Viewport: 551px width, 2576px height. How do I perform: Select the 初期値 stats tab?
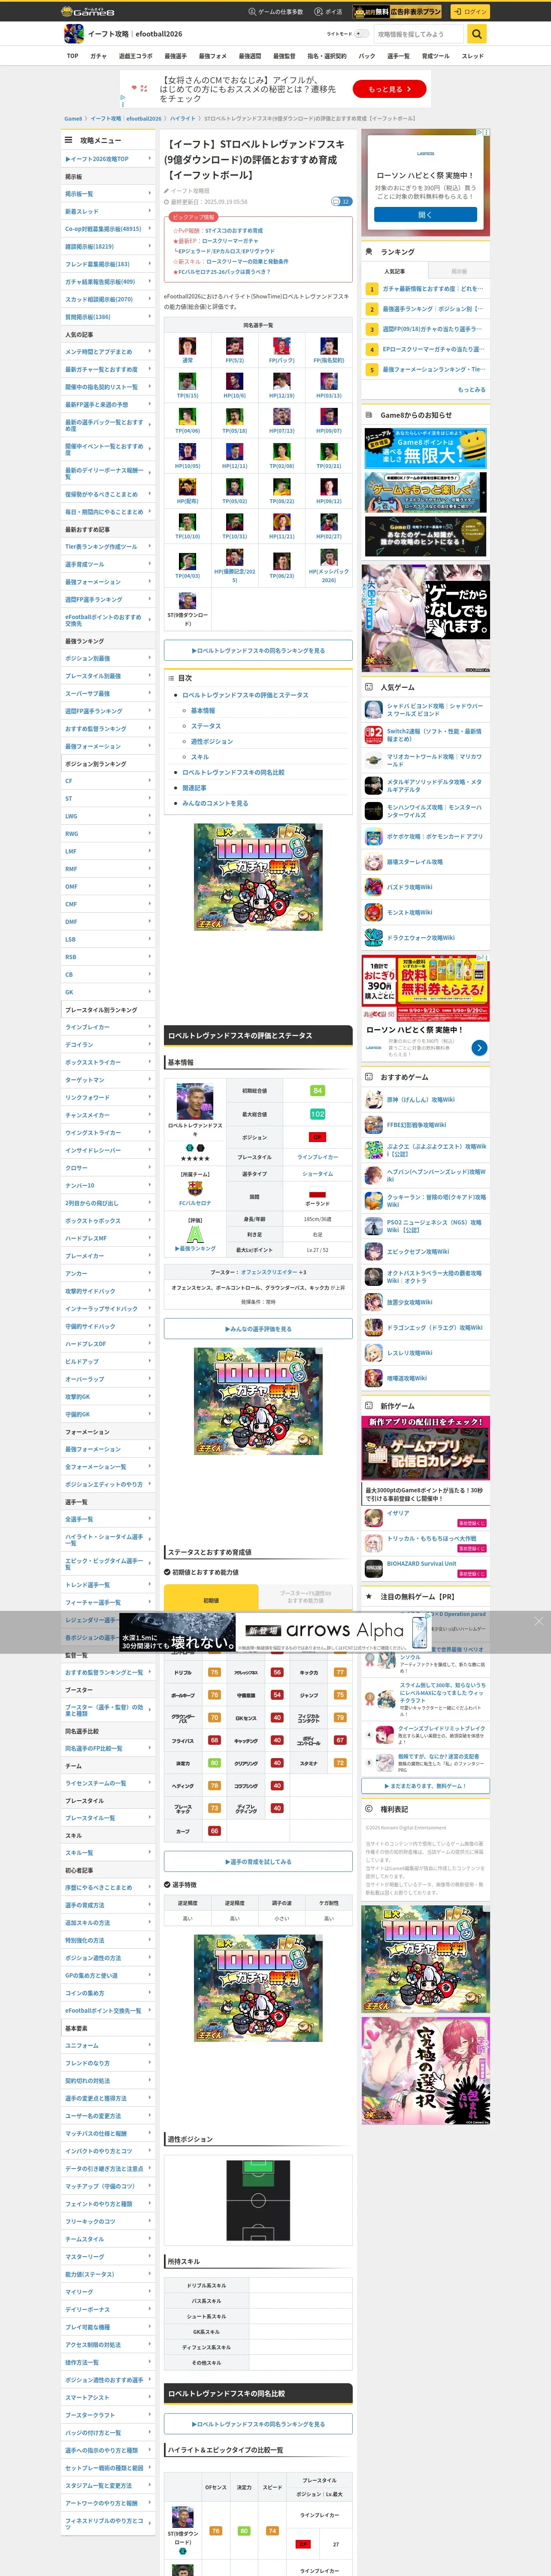coord(211,1600)
